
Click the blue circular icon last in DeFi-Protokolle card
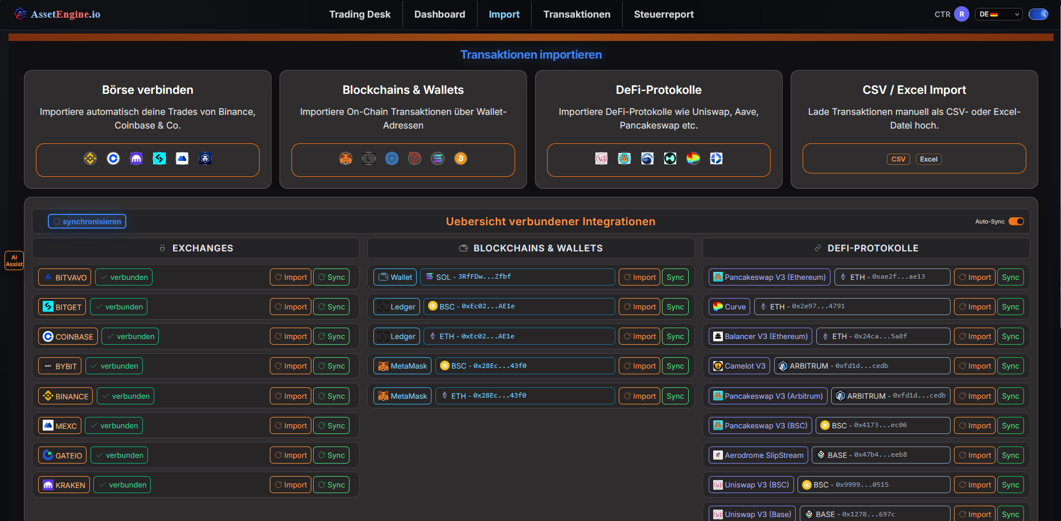click(x=717, y=159)
